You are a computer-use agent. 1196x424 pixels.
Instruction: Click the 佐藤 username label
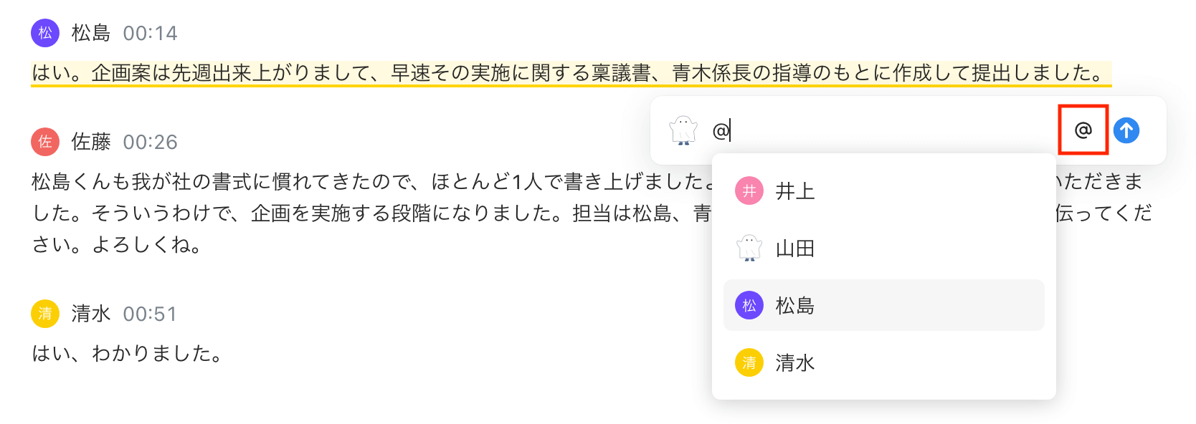tap(90, 142)
